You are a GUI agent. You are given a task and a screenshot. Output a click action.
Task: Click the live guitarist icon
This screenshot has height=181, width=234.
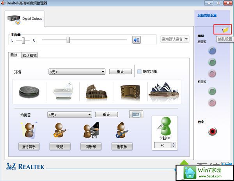coord(60,130)
